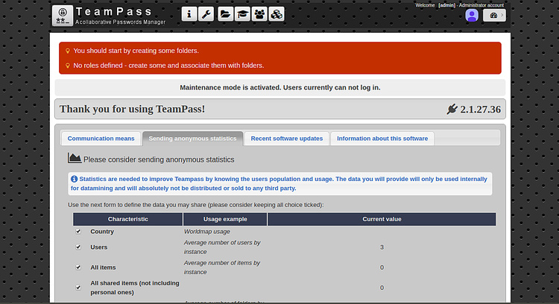The height and width of the screenshot is (304, 559).
Task: Uncheck the Country statistics checkbox
Action: pyautogui.click(x=78, y=232)
